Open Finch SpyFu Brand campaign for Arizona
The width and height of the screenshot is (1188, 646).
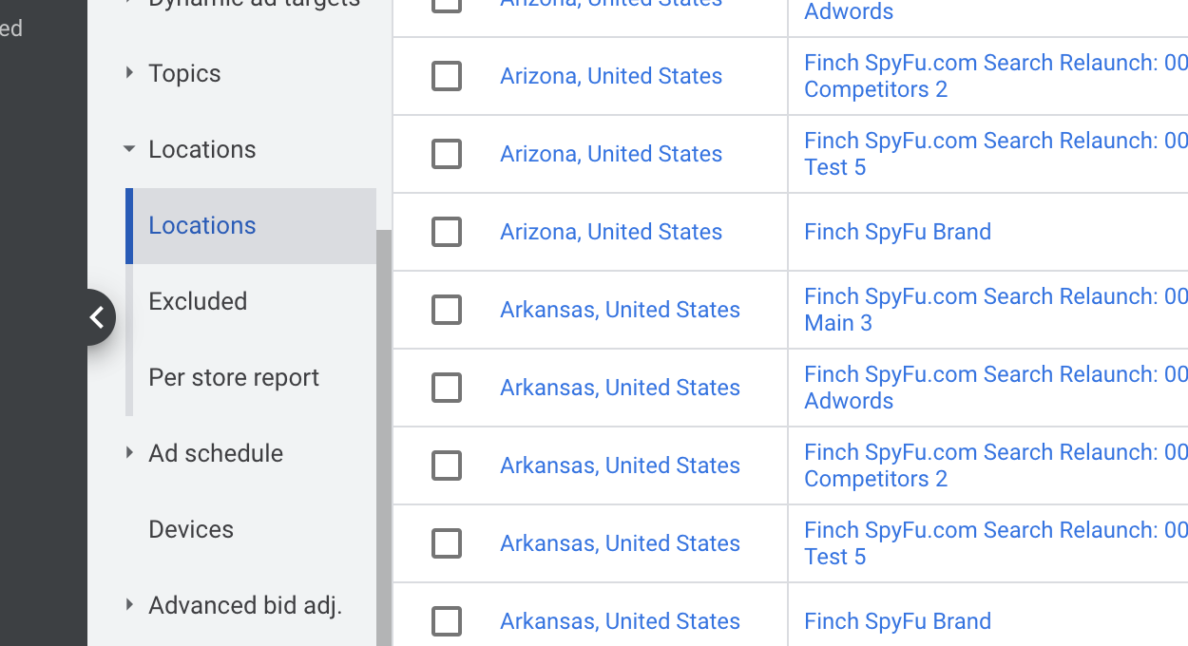(897, 232)
